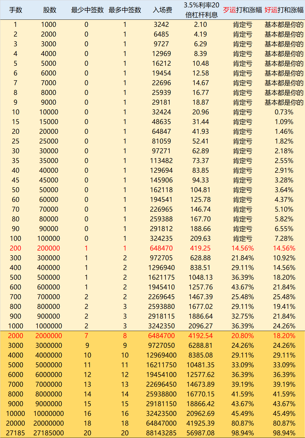Select the 歹运打和涨幅 header cell

pyautogui.click(x=243, y=10)
